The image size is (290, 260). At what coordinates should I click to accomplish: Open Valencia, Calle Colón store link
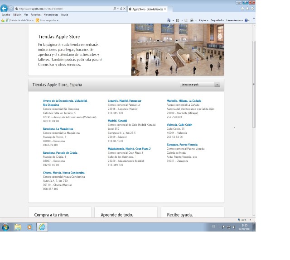[x=179, y=125]
